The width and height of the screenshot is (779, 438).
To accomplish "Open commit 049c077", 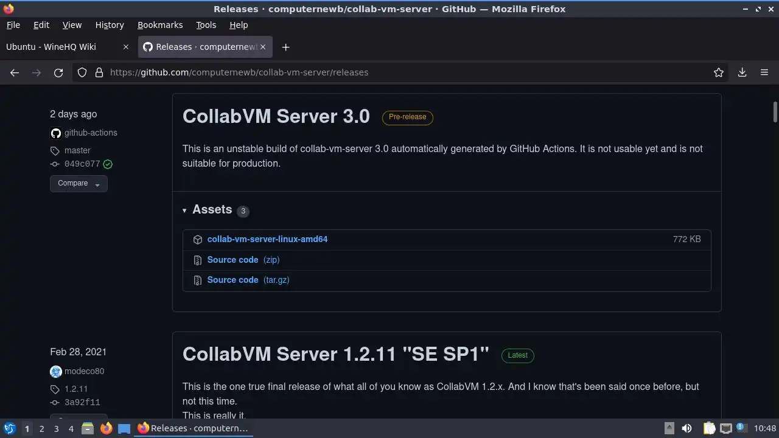I will [82, 164].
